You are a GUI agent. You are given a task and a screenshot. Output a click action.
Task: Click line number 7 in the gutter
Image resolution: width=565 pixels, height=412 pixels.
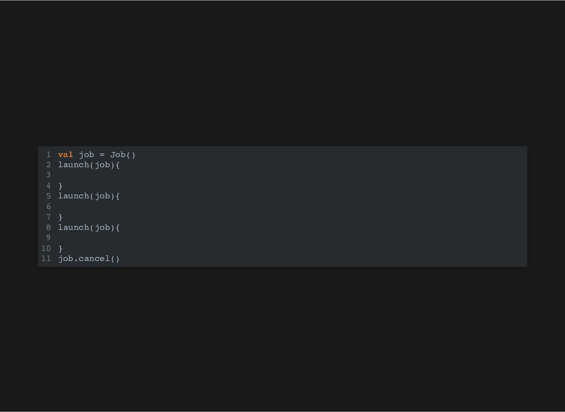point(49,217)
